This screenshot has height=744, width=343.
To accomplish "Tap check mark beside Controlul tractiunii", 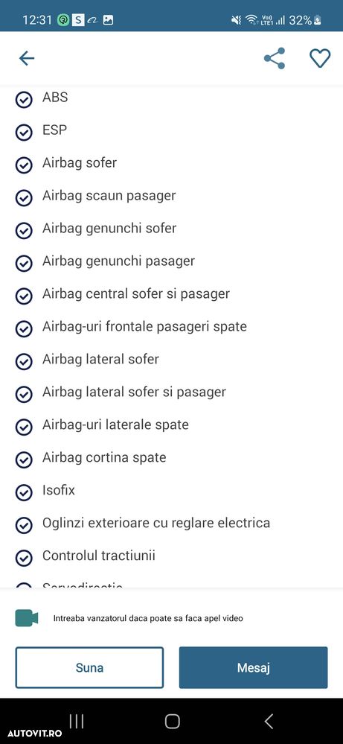I will pos(24,559).
